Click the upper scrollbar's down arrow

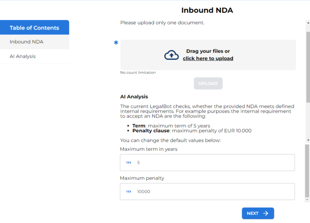pos(308,140)
